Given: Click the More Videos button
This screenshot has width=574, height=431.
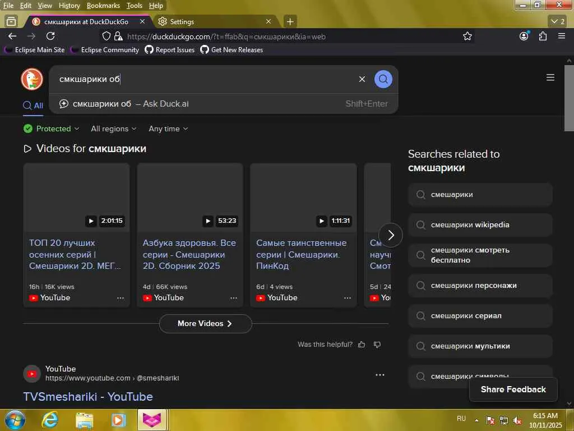Looking at the screenshot, I should point(205,324).
